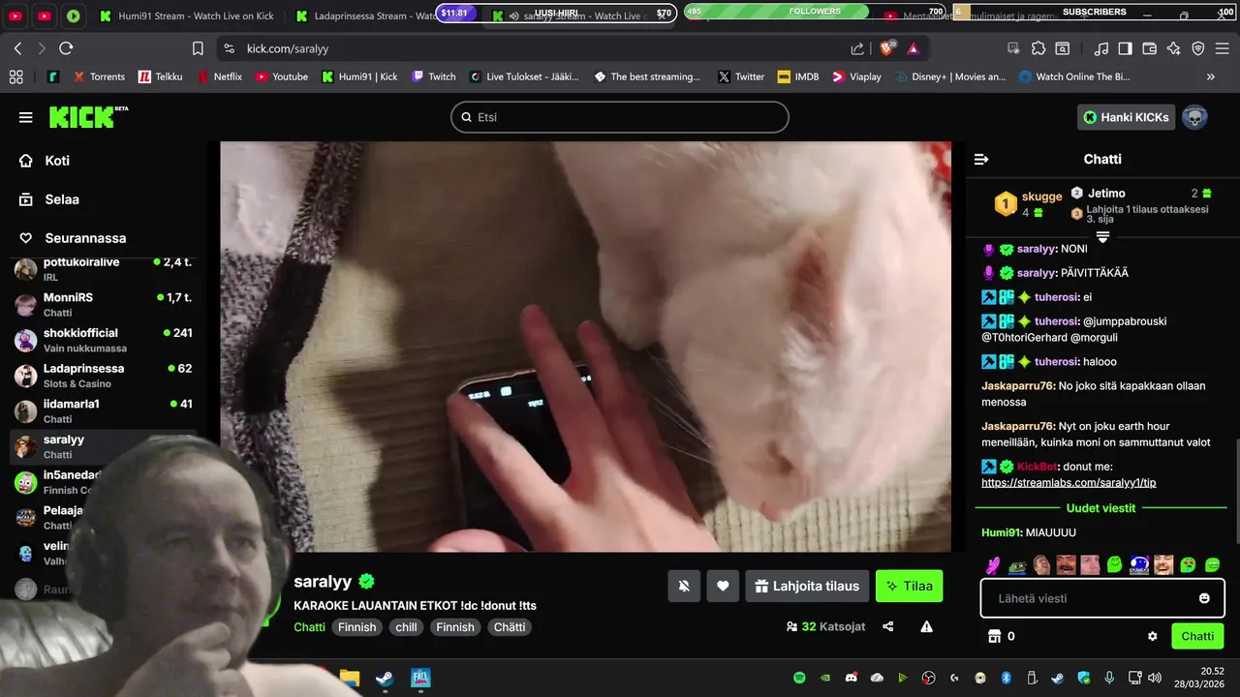
Task: Open the Kick sidebar hamburger menu
Action: pos(25,117)
